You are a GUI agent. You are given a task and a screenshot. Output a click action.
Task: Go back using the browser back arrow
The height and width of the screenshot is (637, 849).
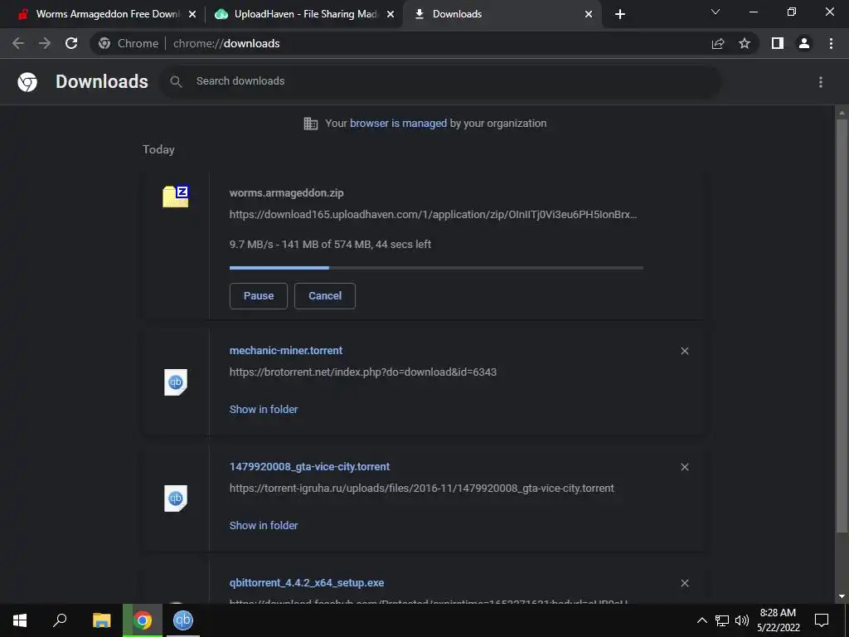18,43
